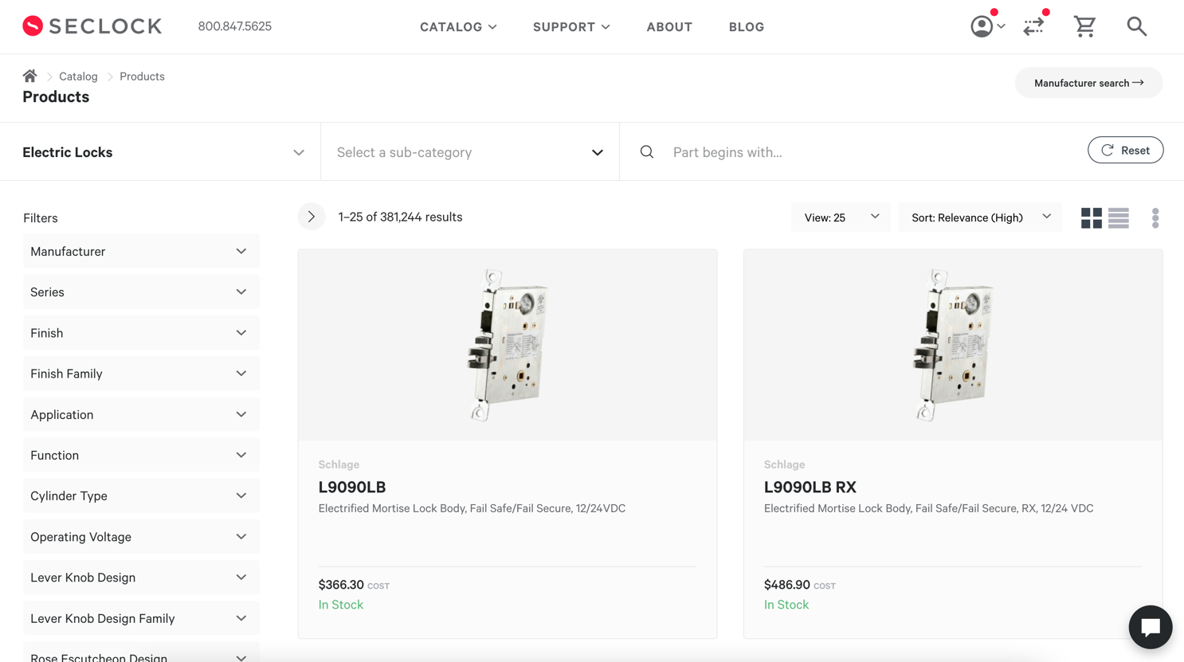Click the Products breadcrumb link

pyautogui.click(x=142, y=76)
